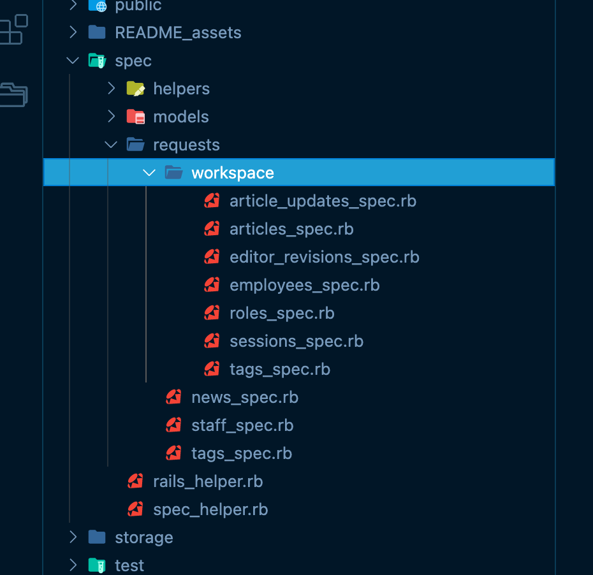593x575 pixels.
Task: Expand the storage folder chevron
Action: click(x=73, y=537)
